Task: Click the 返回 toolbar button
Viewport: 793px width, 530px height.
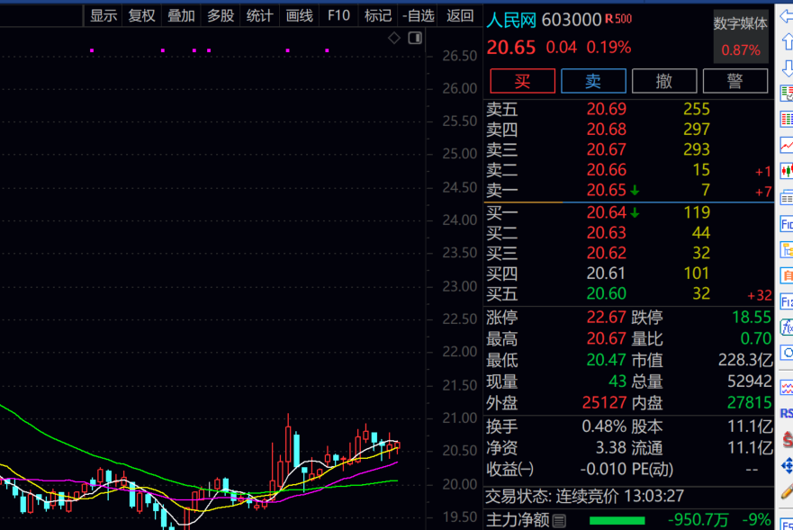Action: pyautogui.click(x=460, y=15)
